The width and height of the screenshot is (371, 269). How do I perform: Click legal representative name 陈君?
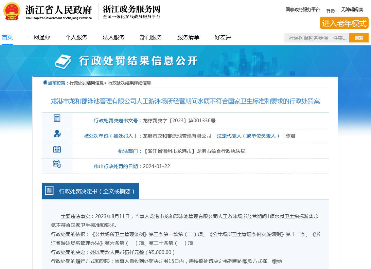coord(290,136)
